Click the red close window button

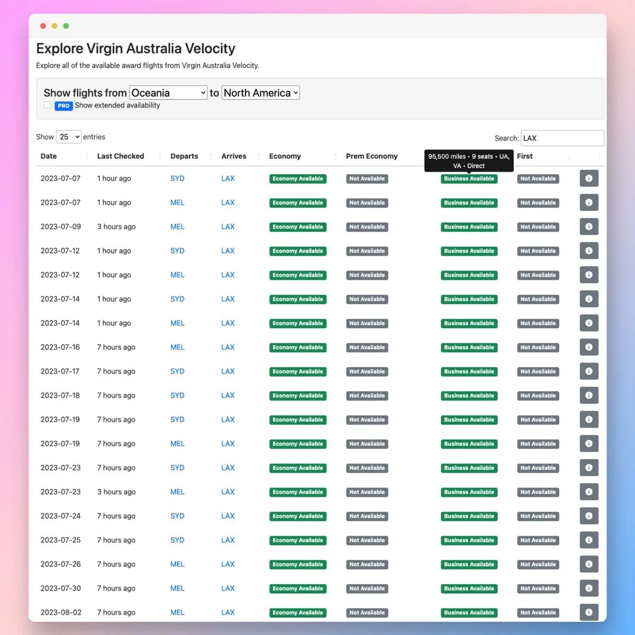43,26
